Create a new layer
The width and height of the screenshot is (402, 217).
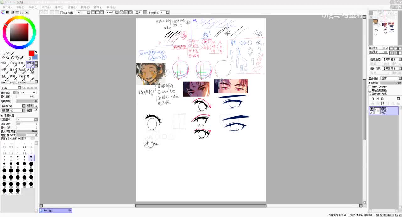(372, 98)
